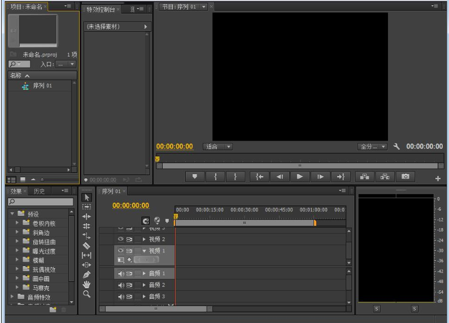The height and width of the screenshot is (323, 449).
Task: Open button editor plus icon
Action: coord(438,178)
